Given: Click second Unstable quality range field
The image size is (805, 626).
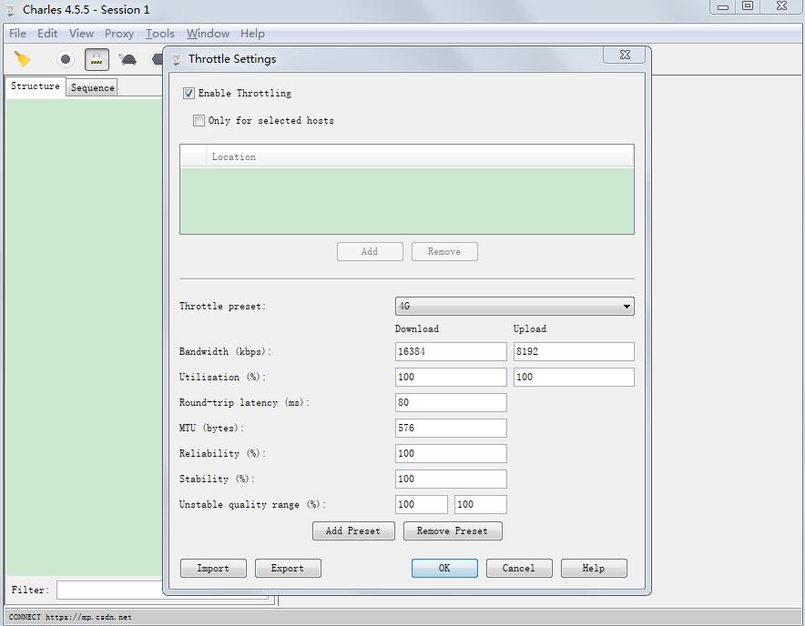Looking at the screenshot, I should pyautogui.click(x=481, y=504).
